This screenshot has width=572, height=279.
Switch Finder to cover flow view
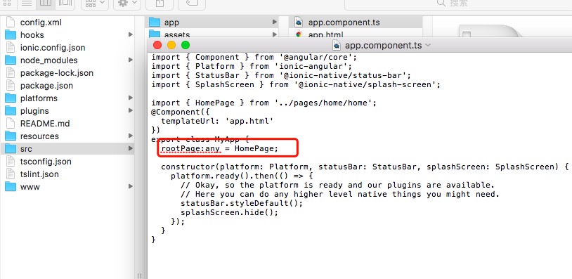(x=65, y=3)
